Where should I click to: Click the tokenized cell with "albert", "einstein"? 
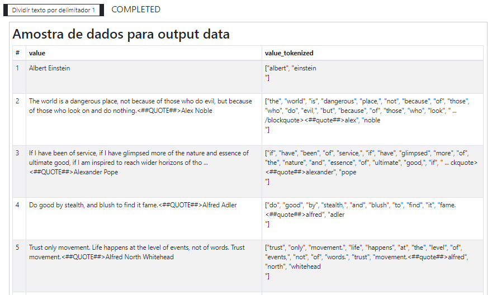click(372, 77)
